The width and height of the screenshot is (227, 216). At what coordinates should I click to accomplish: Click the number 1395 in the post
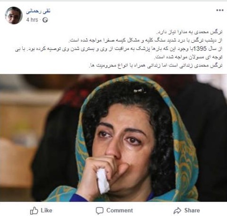pos(200,49)
